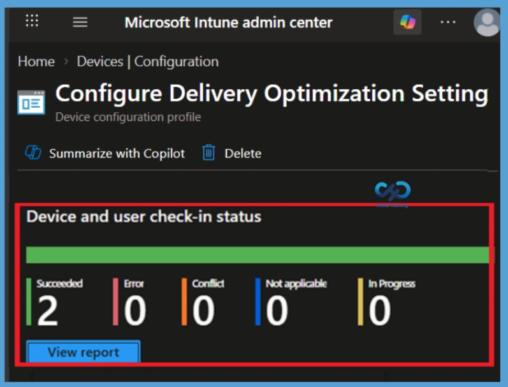The width and height of the screenshot is (508, 387).
Task: Click the Configure Delivery Optimization Setting title
Action: tap(272, 94)
